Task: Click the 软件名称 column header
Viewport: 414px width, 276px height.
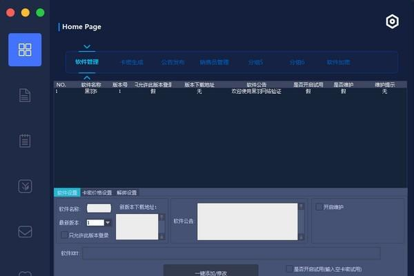Action: (91, 85)
